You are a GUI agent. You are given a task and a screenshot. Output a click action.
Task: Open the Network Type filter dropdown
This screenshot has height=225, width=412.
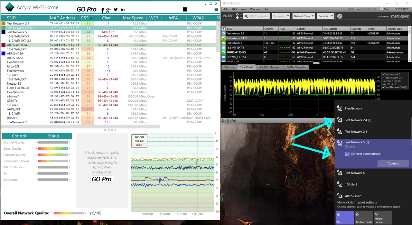pyautogui.click(x=304, y=16)
